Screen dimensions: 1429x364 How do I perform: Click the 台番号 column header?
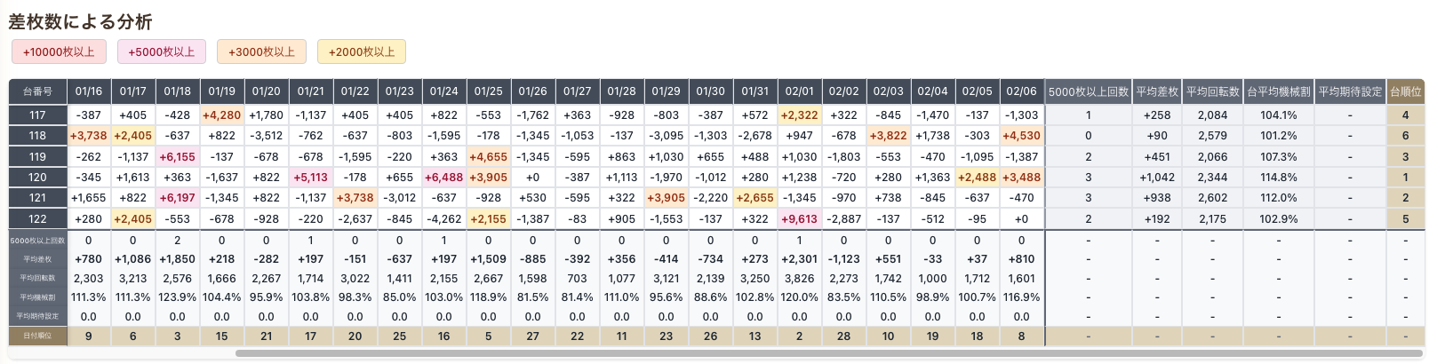click(x=38, y=91)
